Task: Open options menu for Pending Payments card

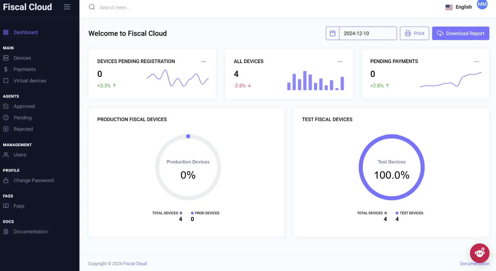Action: tap(477, 61)
